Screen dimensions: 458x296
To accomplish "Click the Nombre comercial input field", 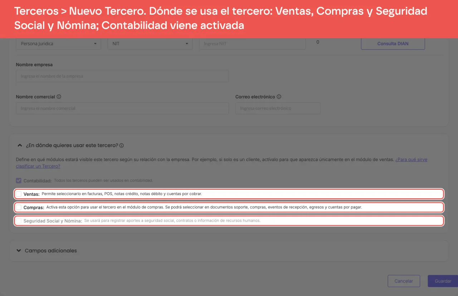I will click(x=122, y=108).
